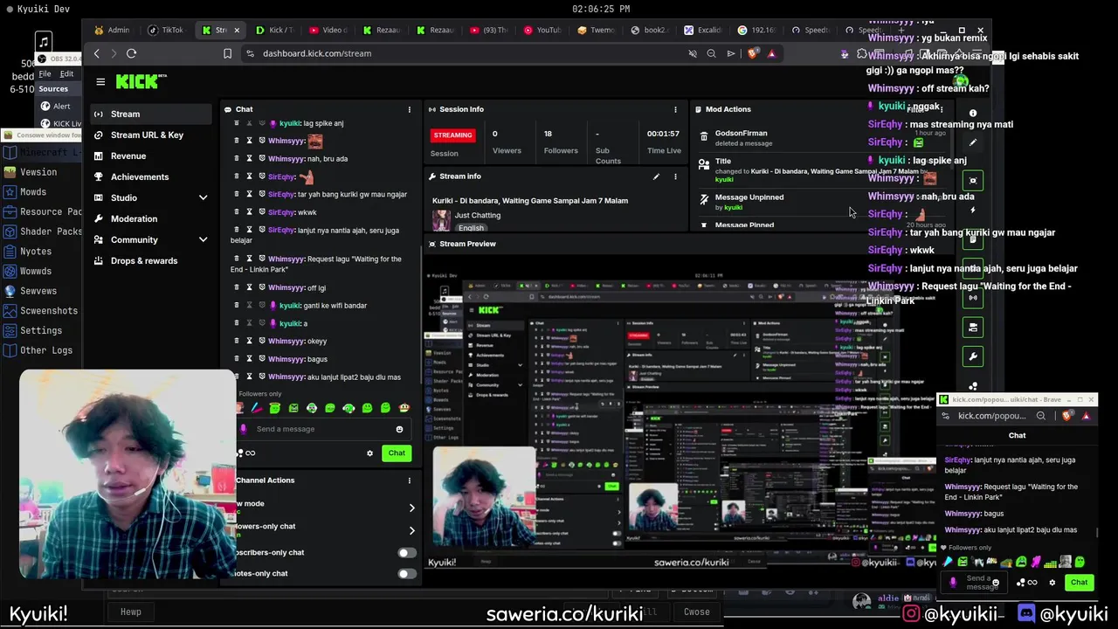Toggle Emotes-only chat switch
The width and height of the screenshot is (1118, 629).
click(x=406, y=573)
